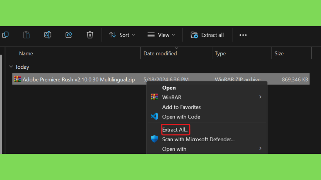This screenshot has height=180, width=321.
Task: Expand the WinRAR submenu in context menu
Action: [x=207, y=97]
